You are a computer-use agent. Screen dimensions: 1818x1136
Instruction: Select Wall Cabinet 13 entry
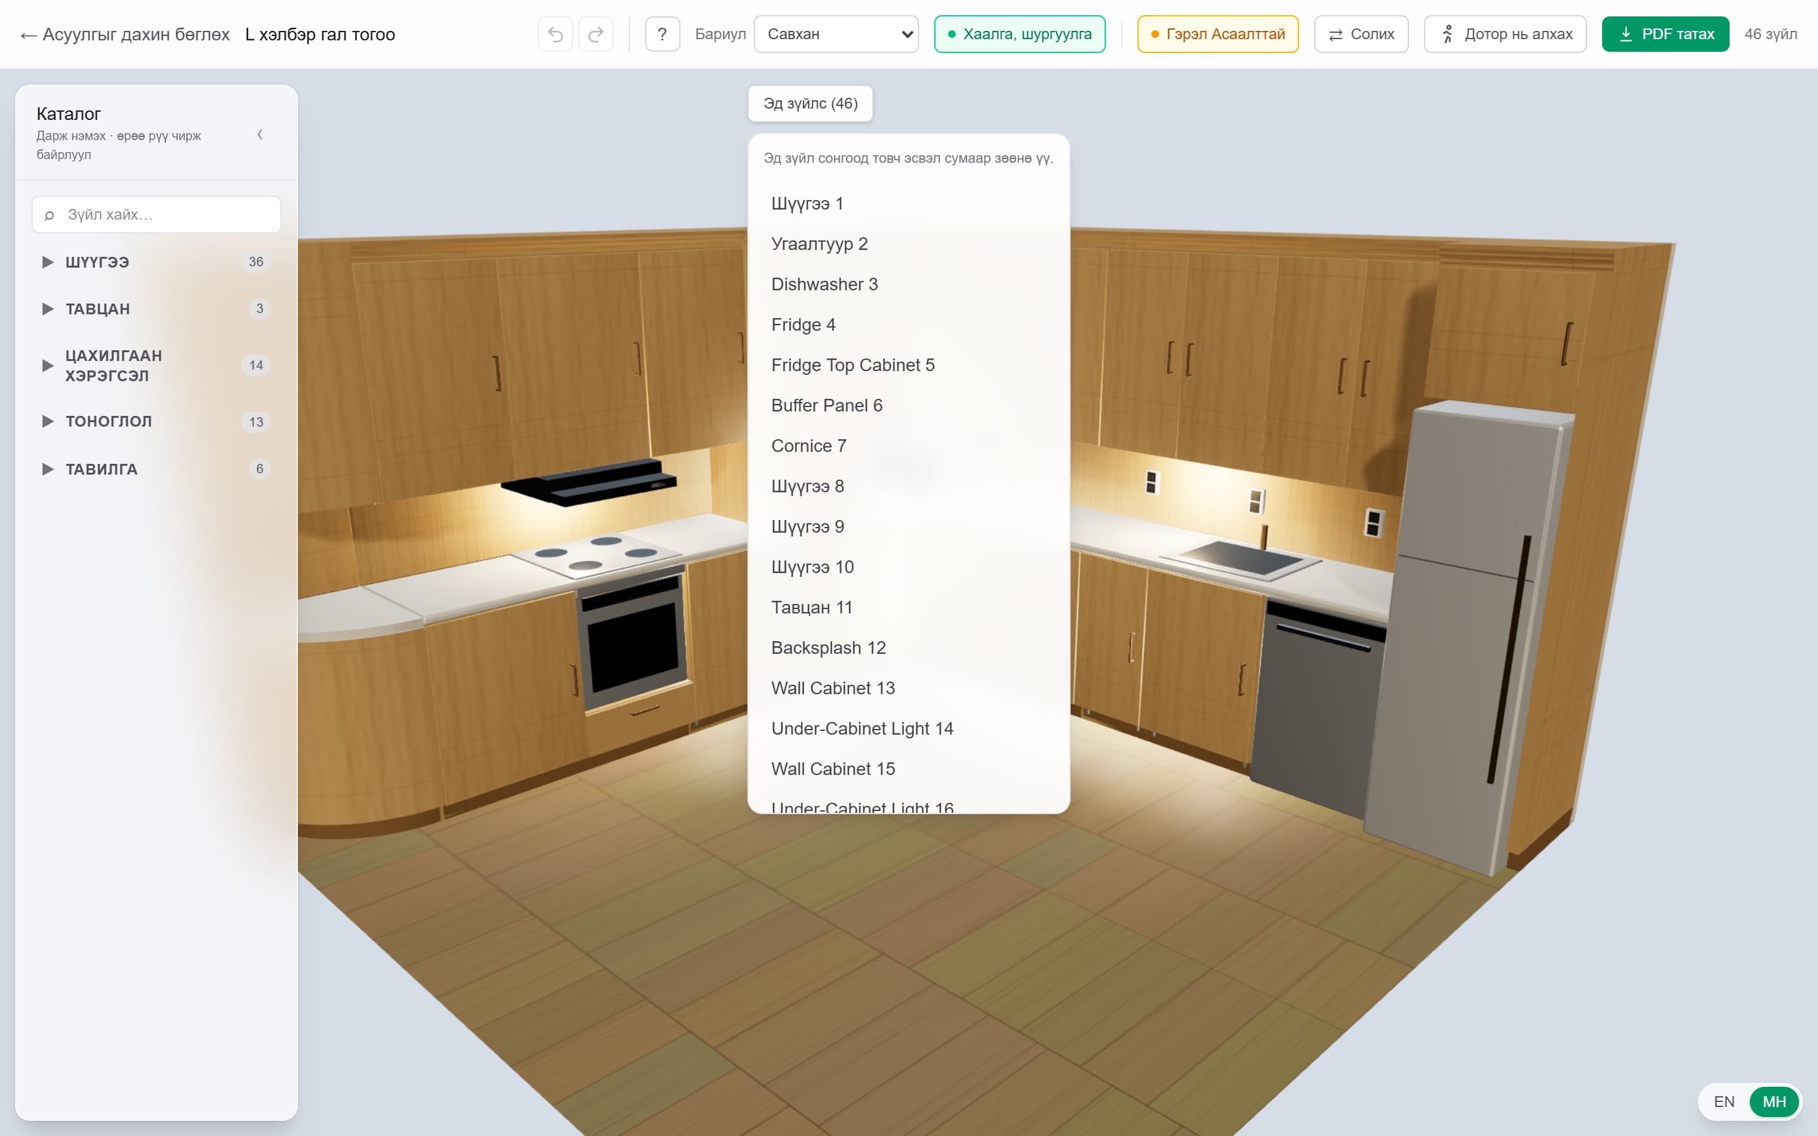coord(908,688)
